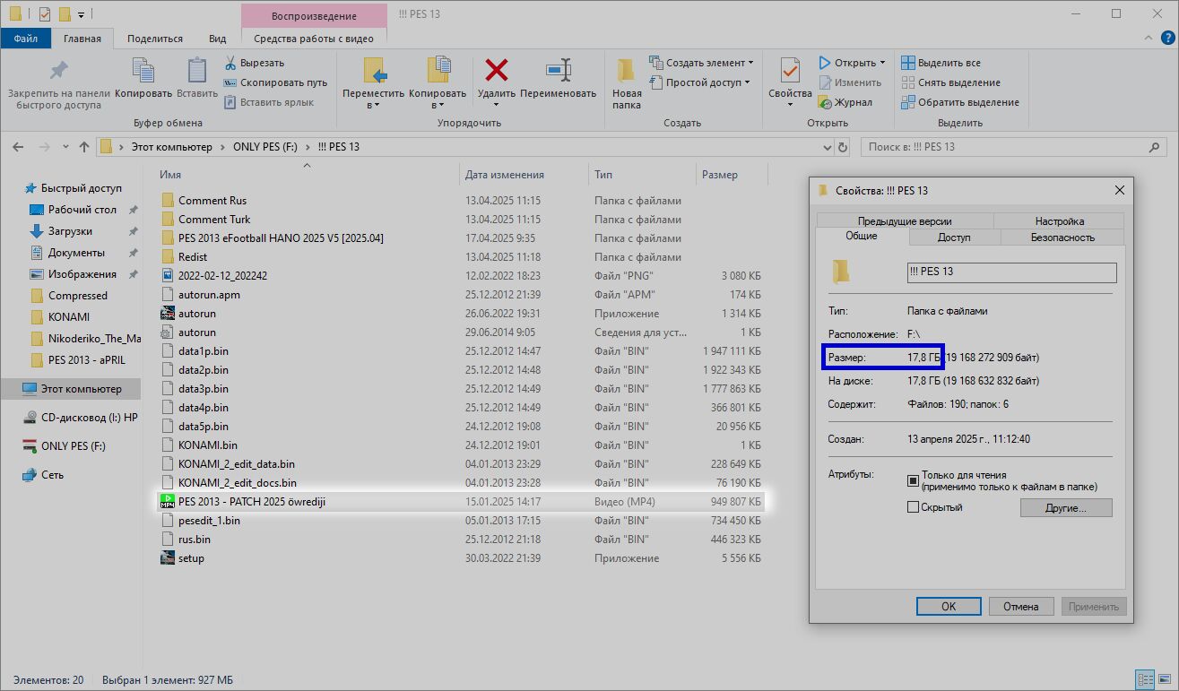Switch to the Share (Поделиться) ribbon tab
Image resolution: width=1179 pixels, height=691 pixels.
[155, 39]
